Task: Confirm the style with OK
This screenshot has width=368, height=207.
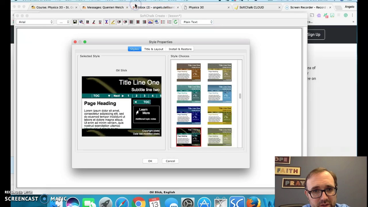Action: pyautogui.click(x=150, y=161)
